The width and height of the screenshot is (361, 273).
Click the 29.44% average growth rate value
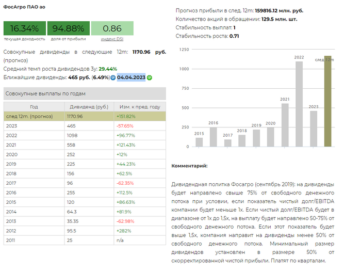coord(108,69)
